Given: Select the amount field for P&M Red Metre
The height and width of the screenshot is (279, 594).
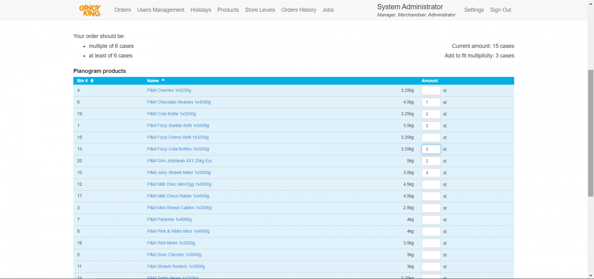Looking at the screenshot, I should (431, 243).
